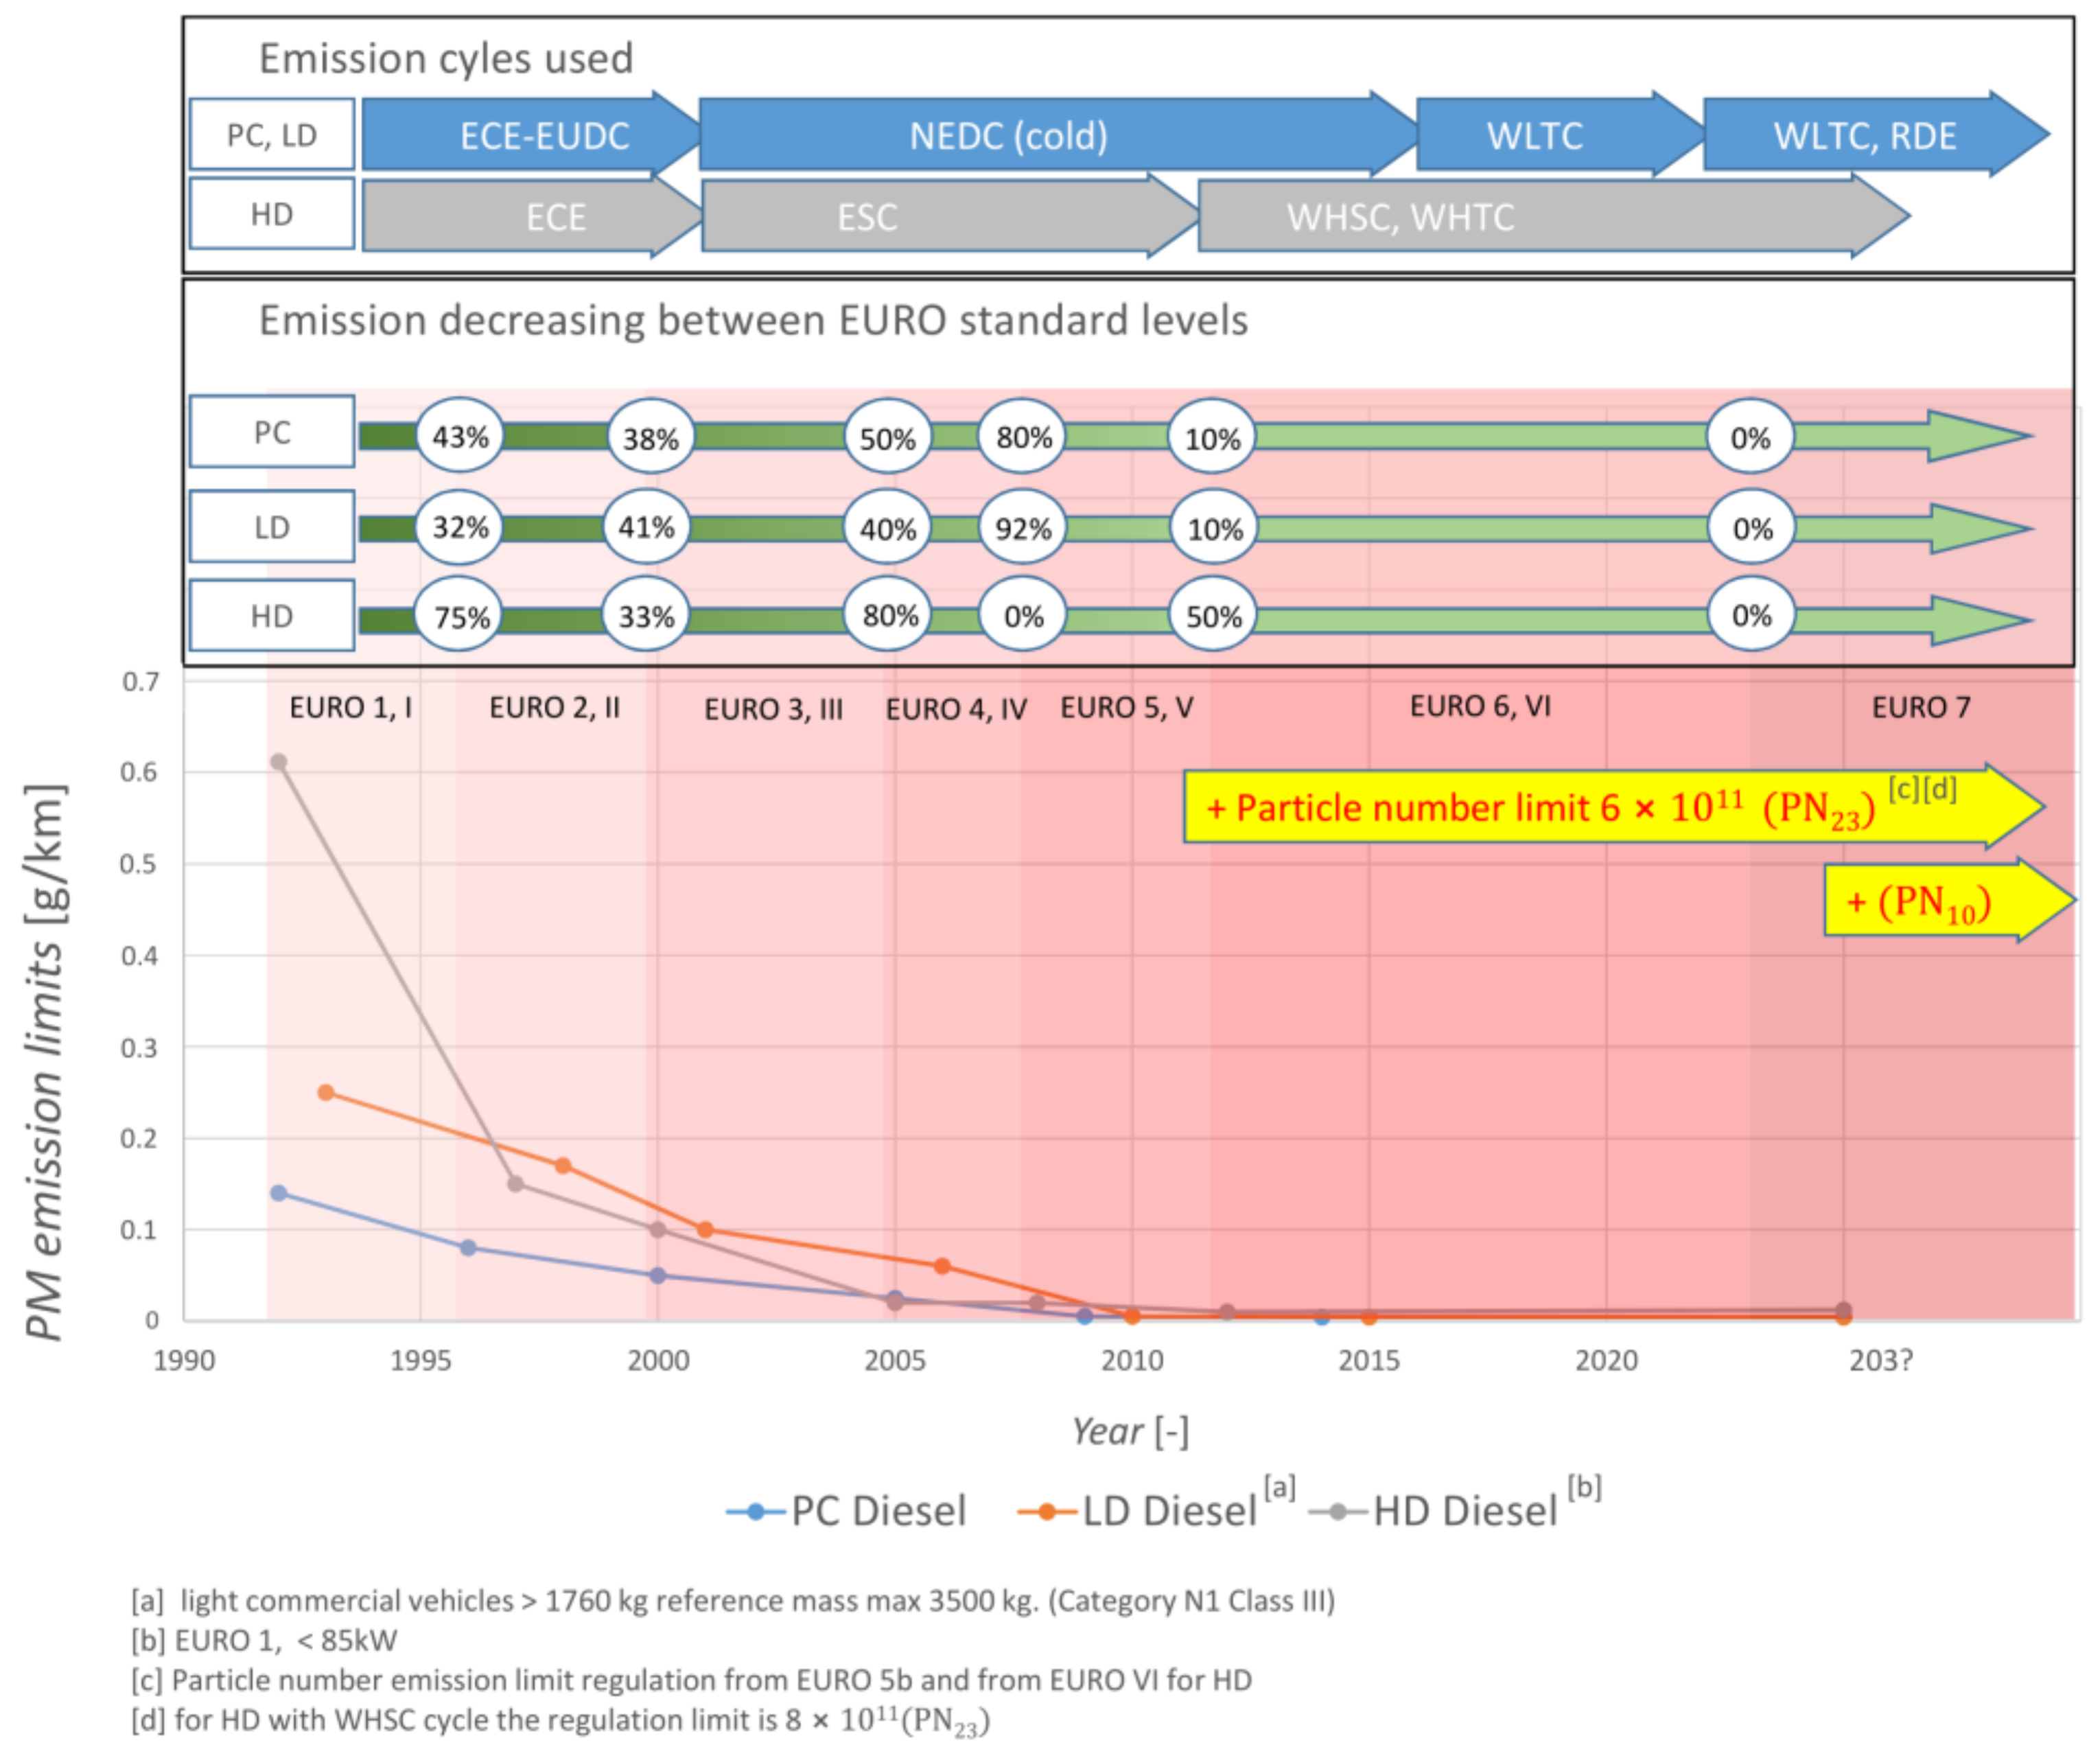Click the HD box under Emission cycles
Viewport: 2100px width, 1747px height.
pos(272,214)
